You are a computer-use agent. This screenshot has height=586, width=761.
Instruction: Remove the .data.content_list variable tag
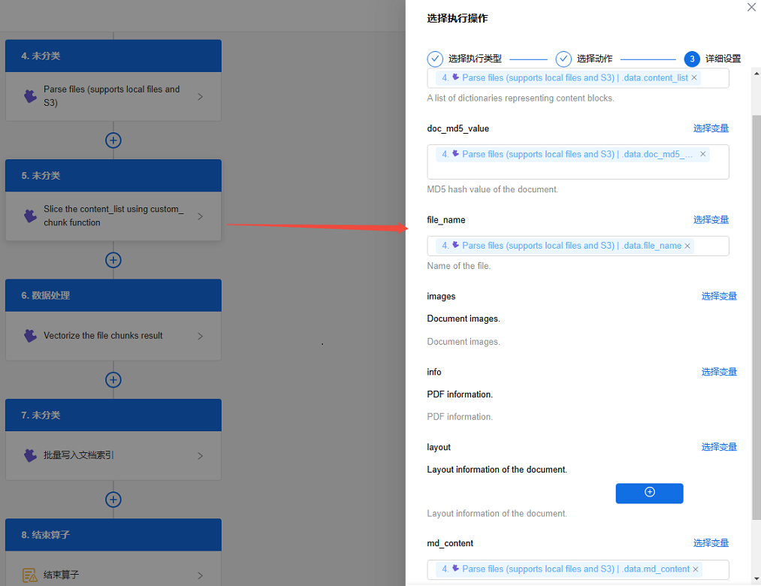[x=694, y=77]
